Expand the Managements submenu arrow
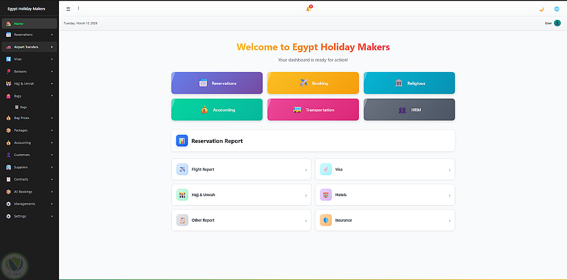The width and height of the screenshot is (567, 280). point(52,204)
